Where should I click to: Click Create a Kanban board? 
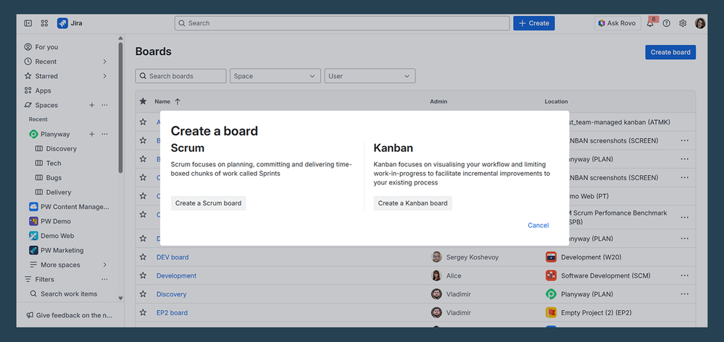413,203
